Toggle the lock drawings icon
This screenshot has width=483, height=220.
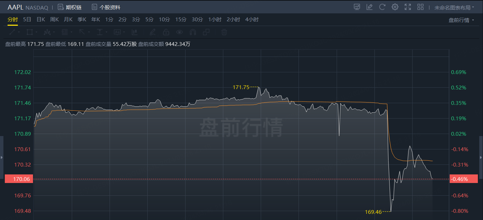(x=166, y=32)
